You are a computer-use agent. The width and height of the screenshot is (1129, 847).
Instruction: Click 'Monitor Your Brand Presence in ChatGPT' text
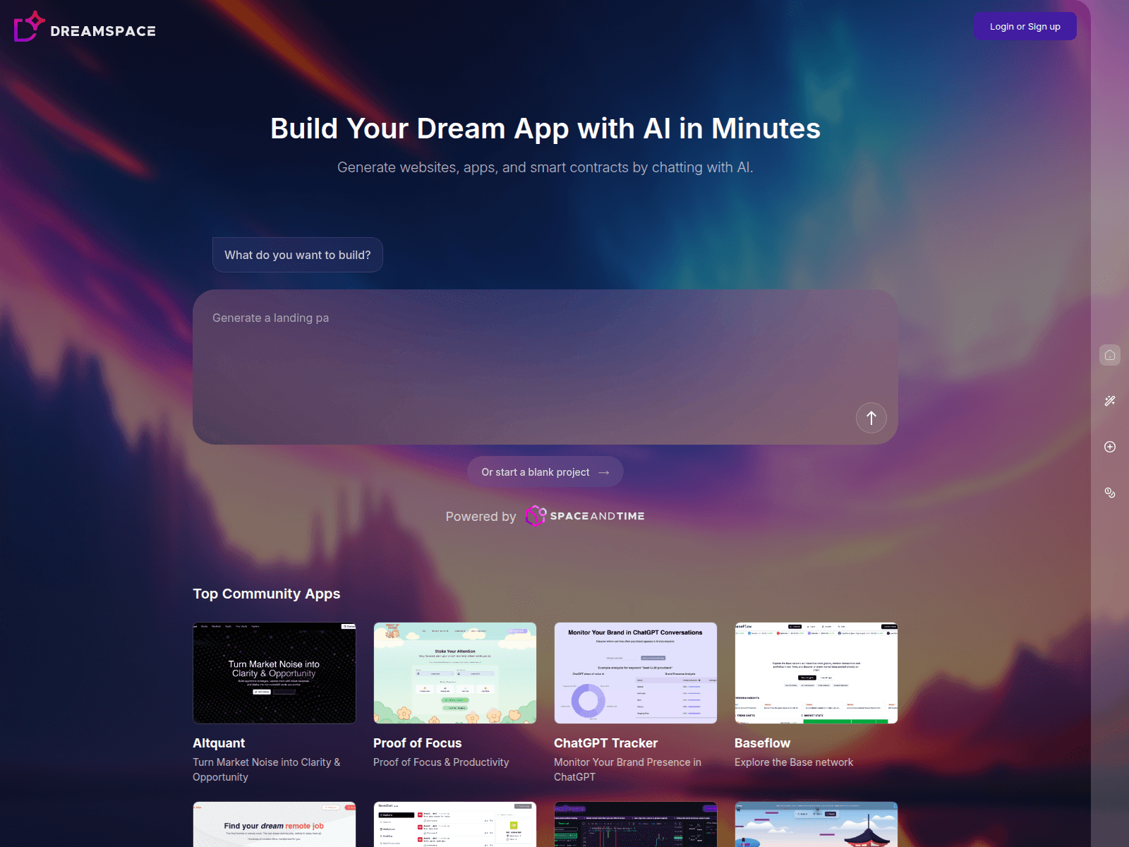tap(627, 769)
